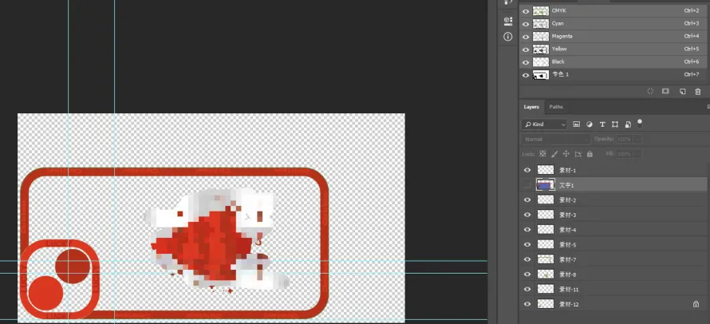This screenshot has width=710, height=324.
Task: Hide the Cyan channel
Action: point(526,24)
